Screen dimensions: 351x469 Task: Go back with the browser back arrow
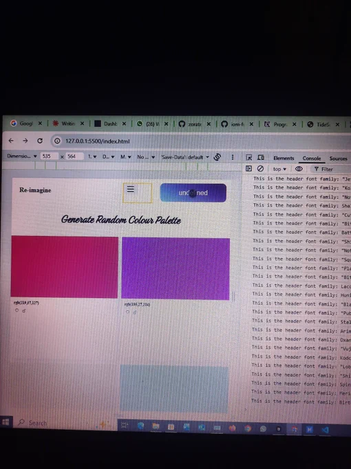(11, 141)
